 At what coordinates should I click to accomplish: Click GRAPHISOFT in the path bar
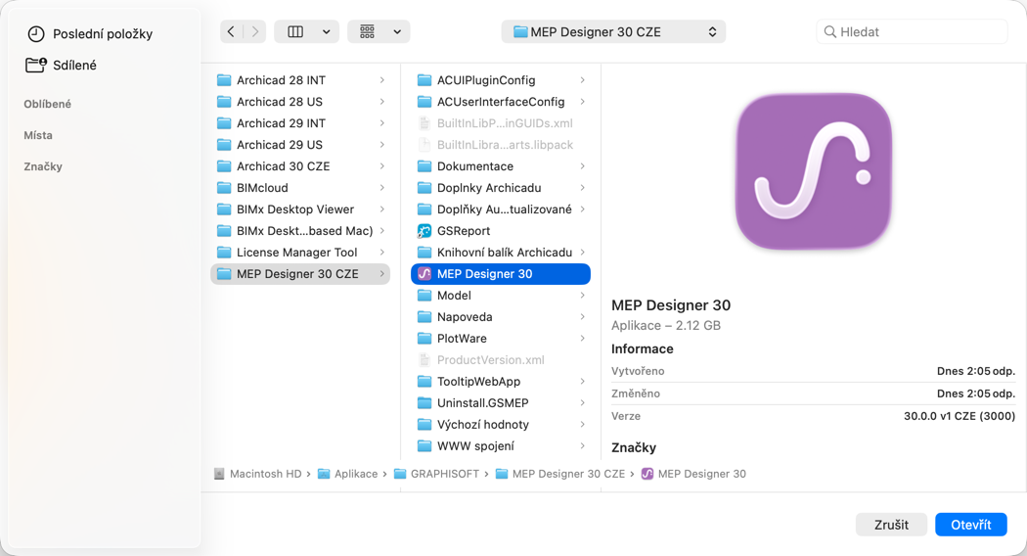tap(437, 474)
